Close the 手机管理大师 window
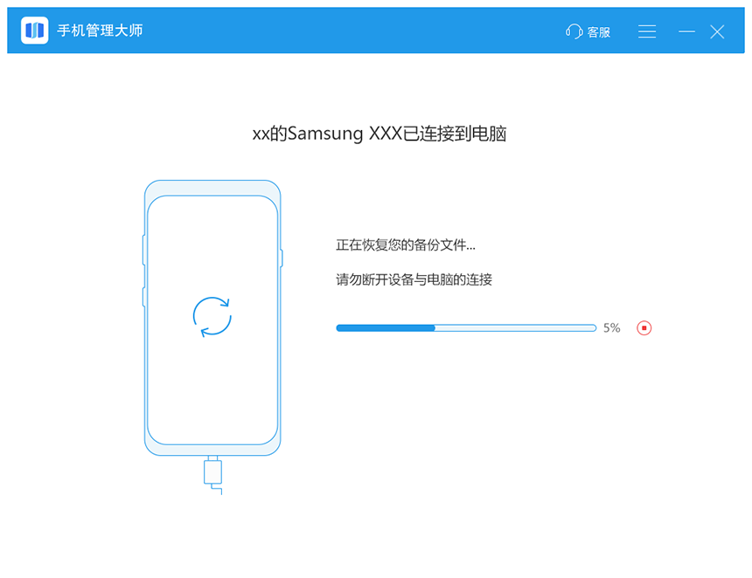Screen dimensions: 752x578 click(717, 31)
